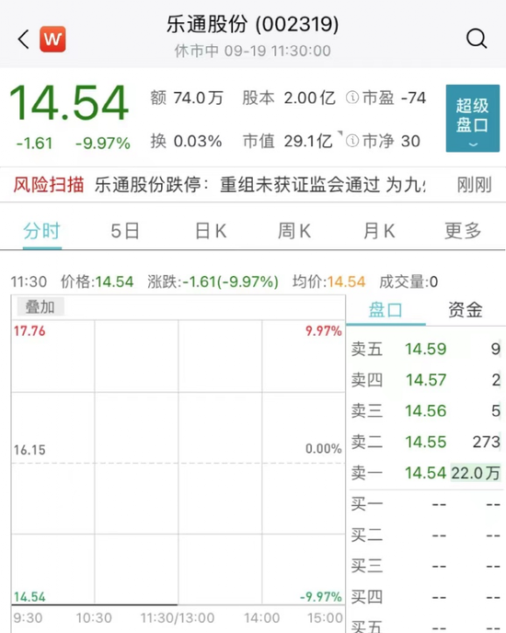506x633 pixels.
Task: Open the 更多 chart options
Action: pos(463,231)
